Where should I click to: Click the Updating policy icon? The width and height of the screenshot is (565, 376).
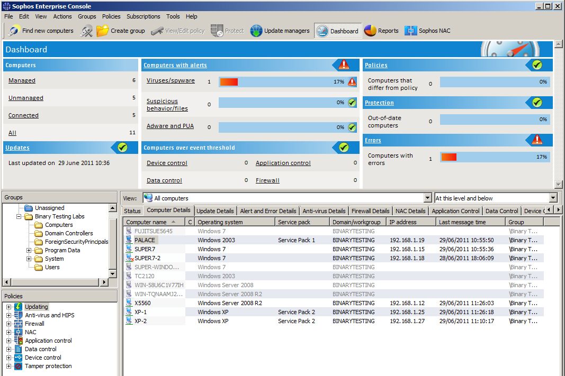click(19, 307)
